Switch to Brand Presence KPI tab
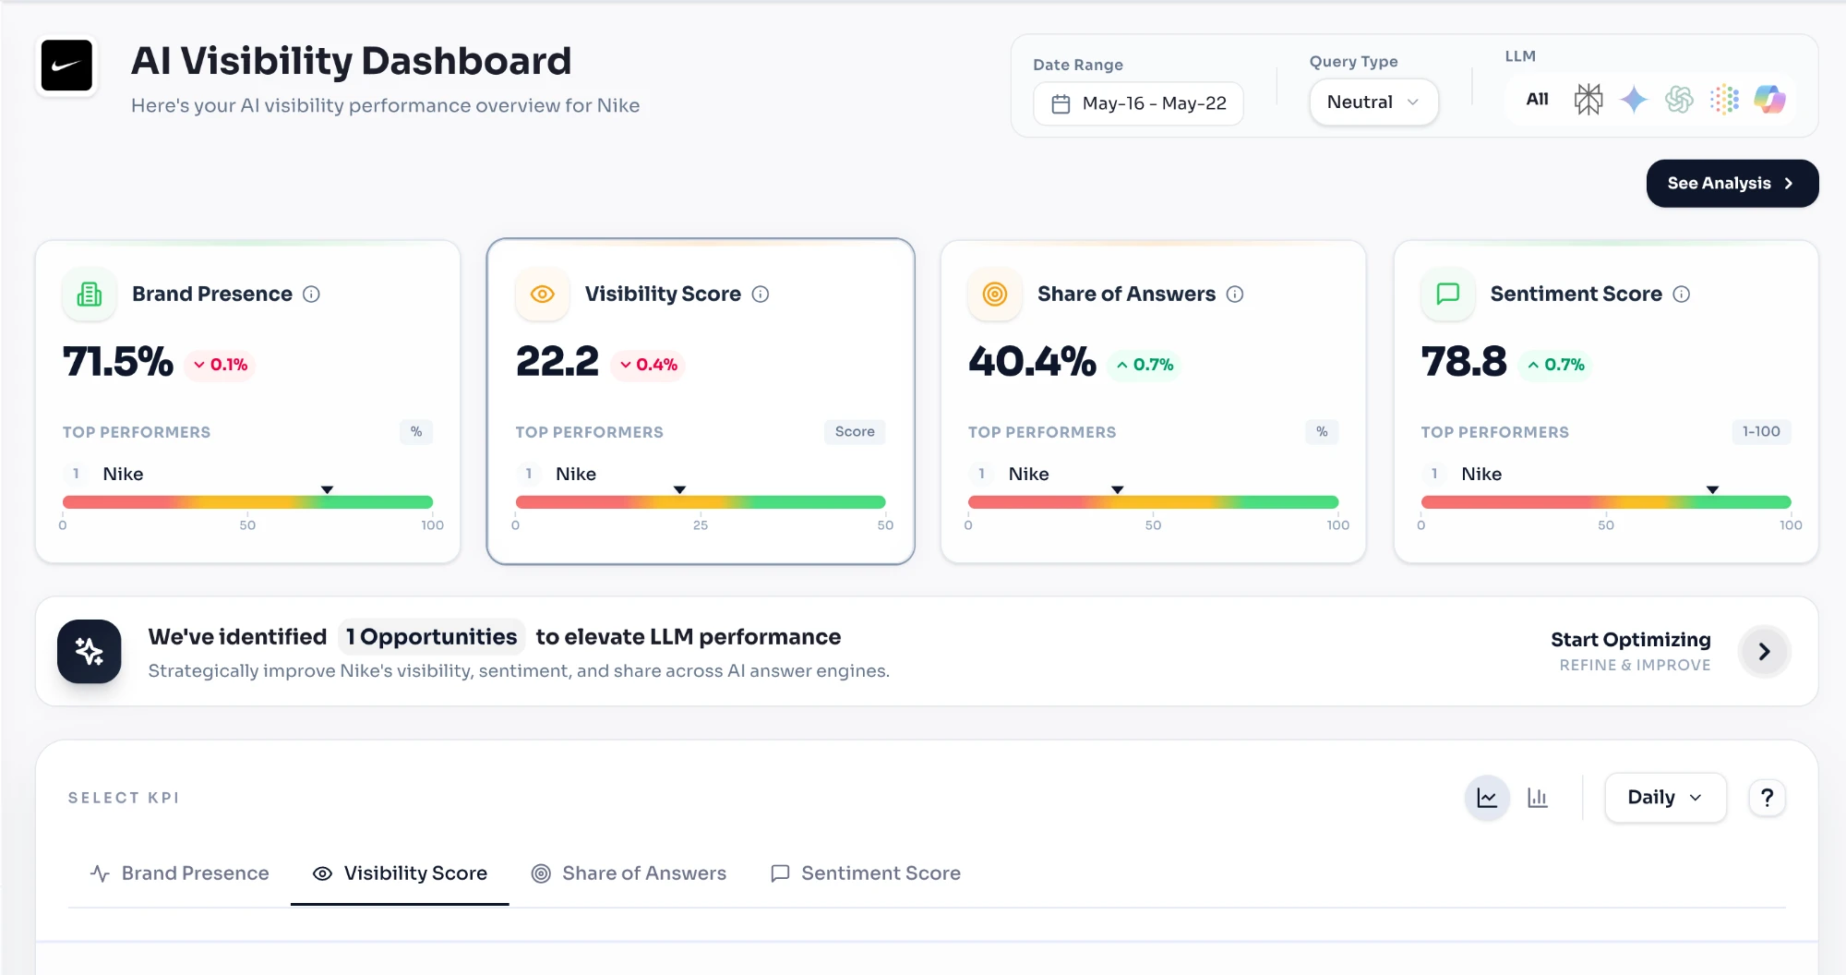1846x975 pixels. 179,873
